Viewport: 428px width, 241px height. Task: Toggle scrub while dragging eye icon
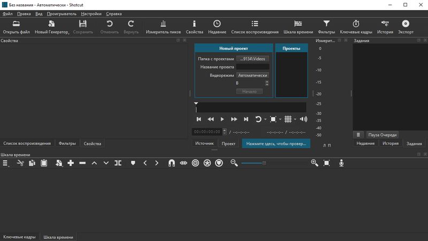pyautogui.click(x=184, y=163)
